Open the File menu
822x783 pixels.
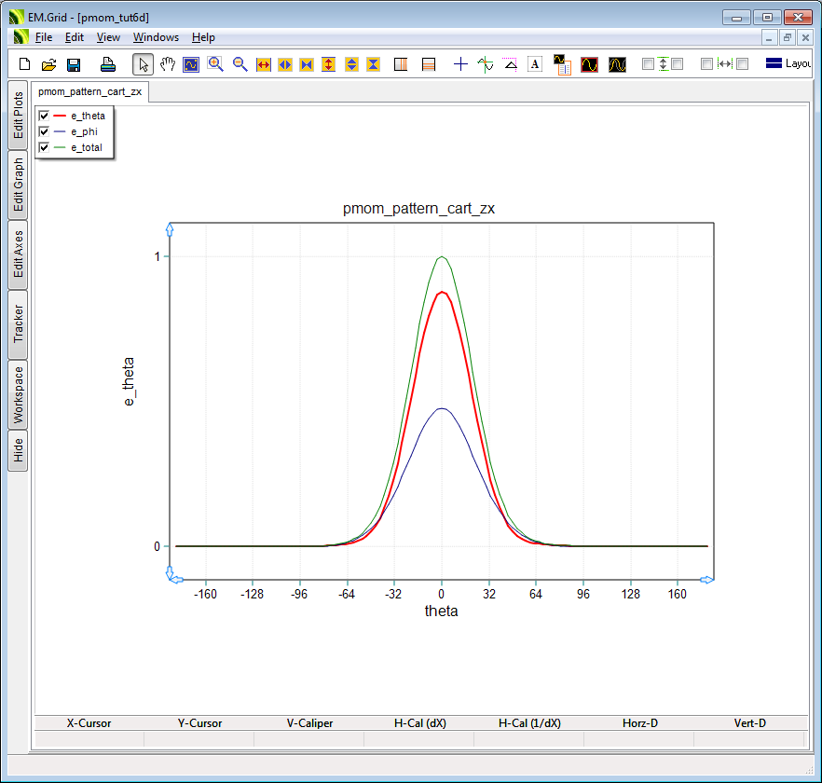pos(44,37)
